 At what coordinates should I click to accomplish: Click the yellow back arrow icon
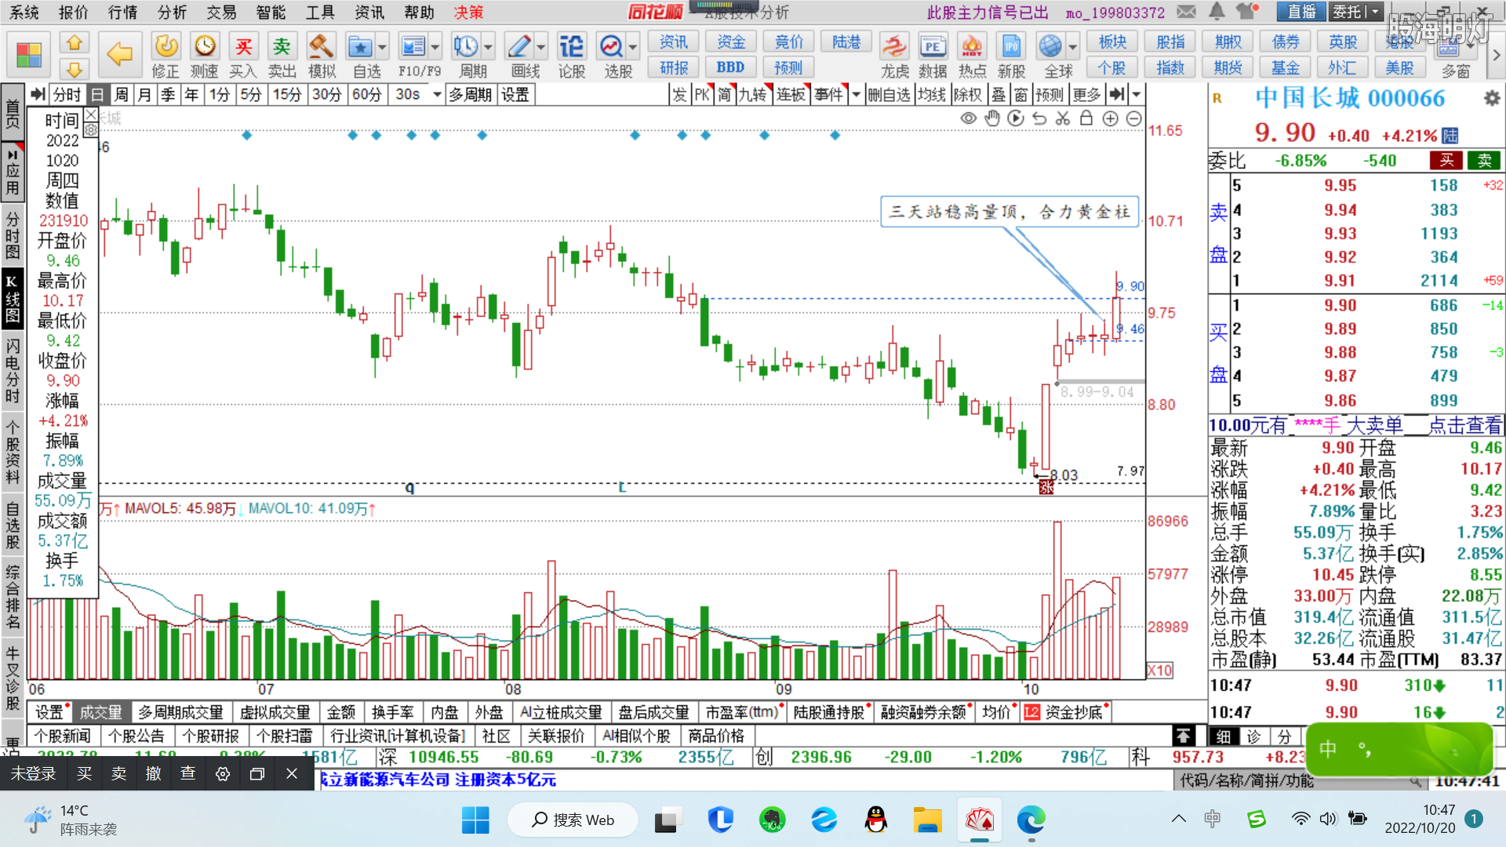119,54
